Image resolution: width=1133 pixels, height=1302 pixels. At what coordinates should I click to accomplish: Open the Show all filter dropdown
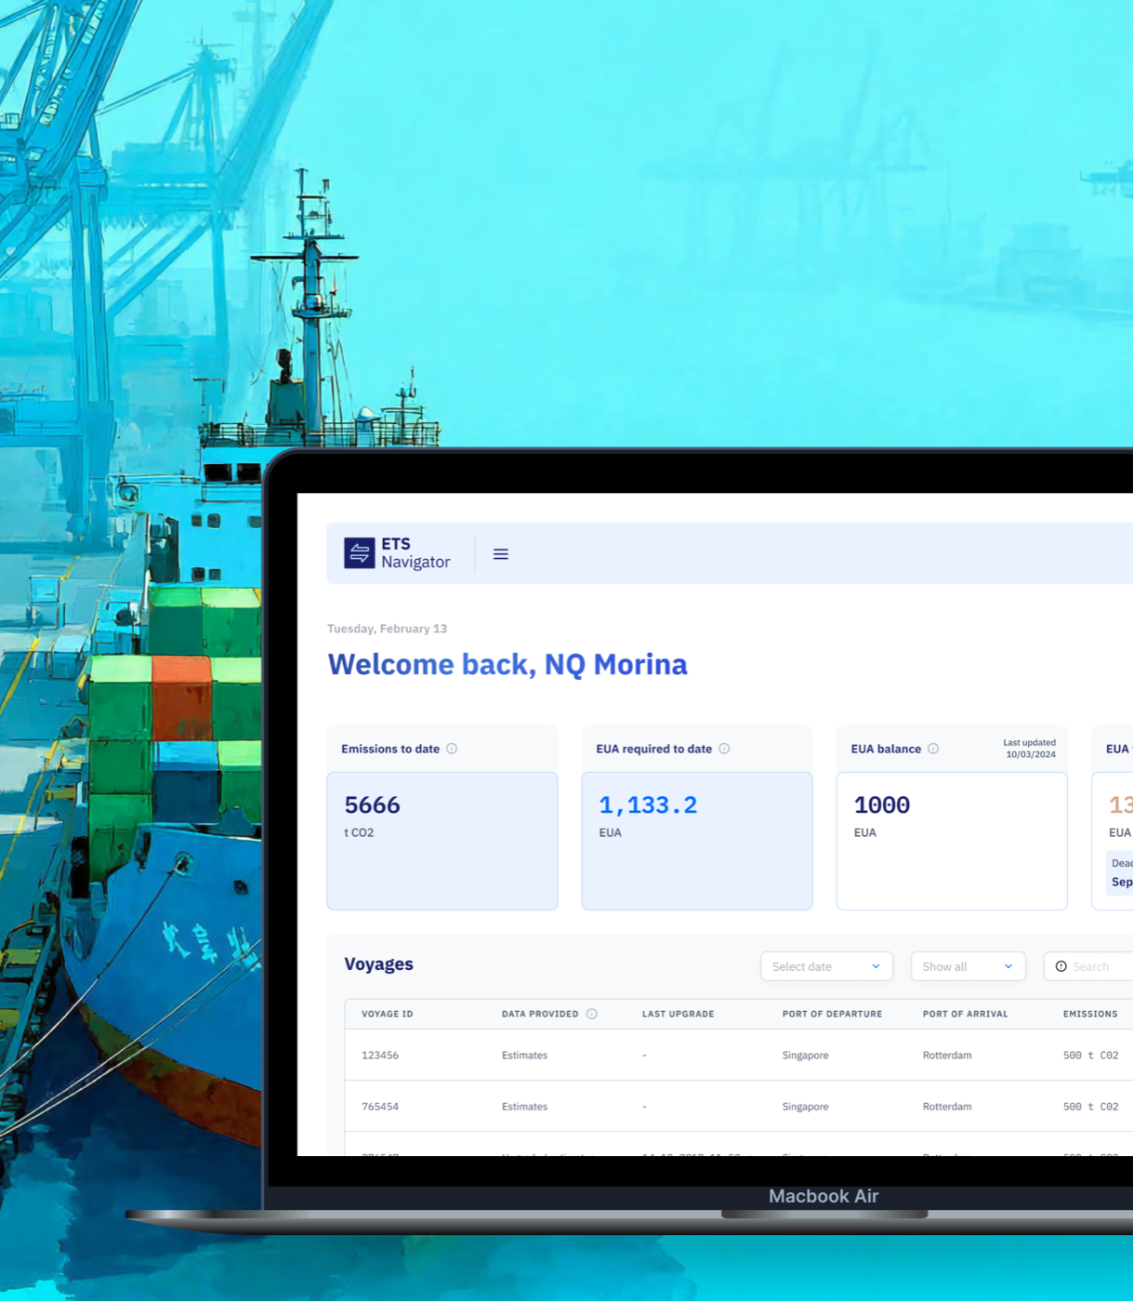point(968,966)
